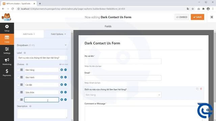Screen dimensions: 216x121
Task: Click the Description help tooltip icon
Action: tap(30, 106)
